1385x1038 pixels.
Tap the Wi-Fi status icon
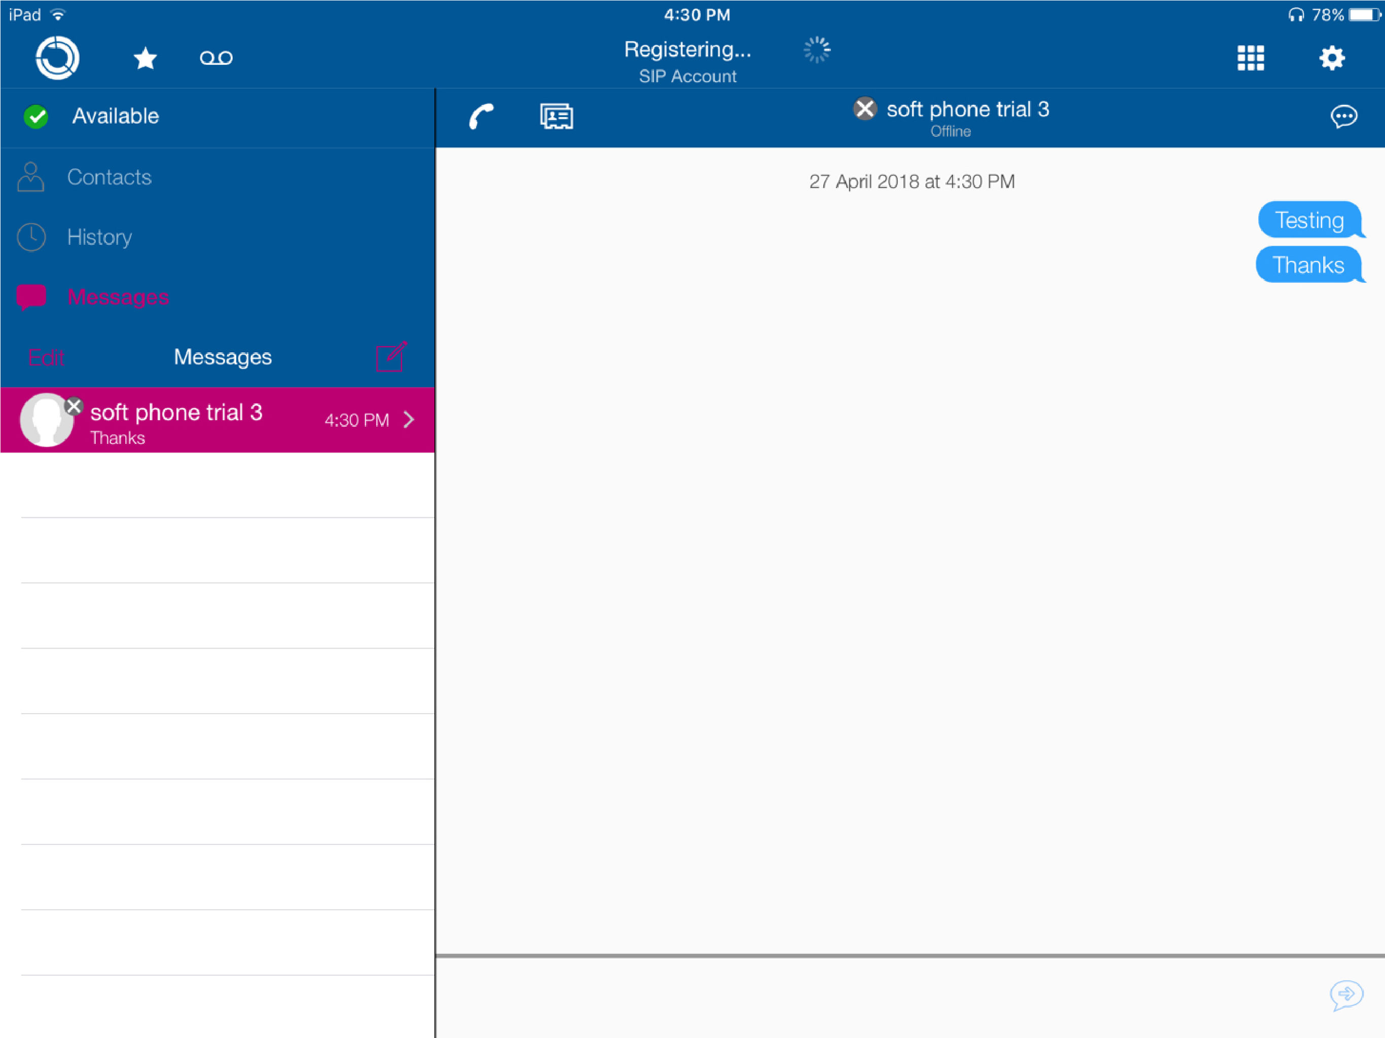(x=58, y=14)
